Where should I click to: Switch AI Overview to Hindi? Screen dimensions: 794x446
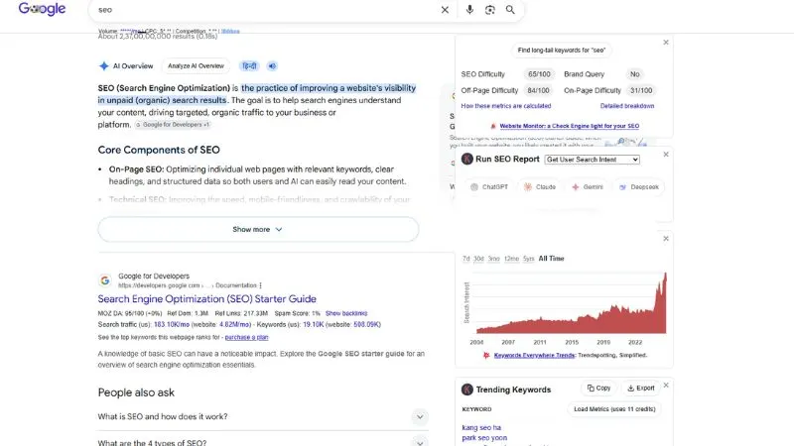coord(249,65)
